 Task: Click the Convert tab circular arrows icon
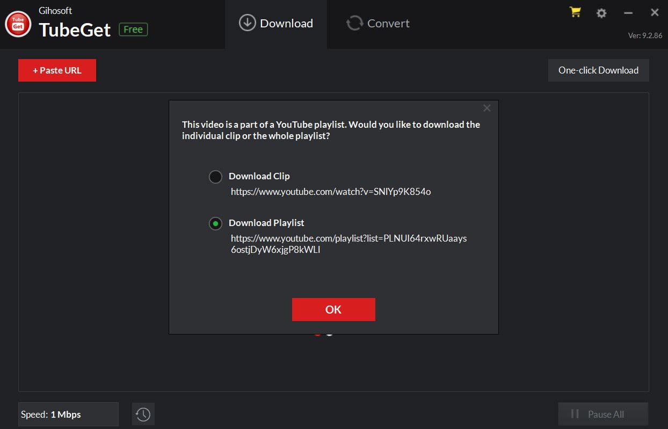click(354, 23)
